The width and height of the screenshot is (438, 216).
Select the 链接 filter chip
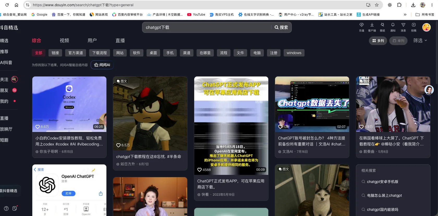click(55, 53)
